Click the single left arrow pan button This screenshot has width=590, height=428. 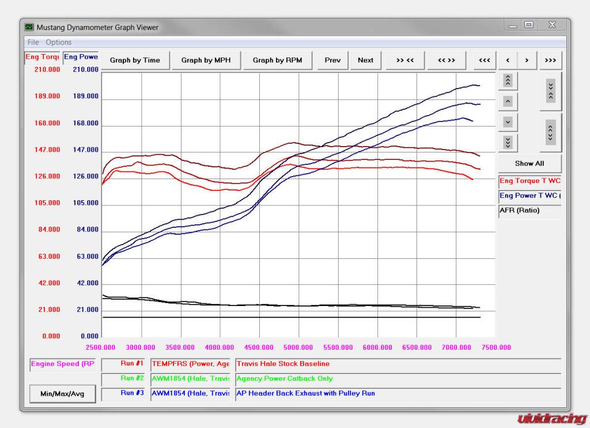(508, 60)
